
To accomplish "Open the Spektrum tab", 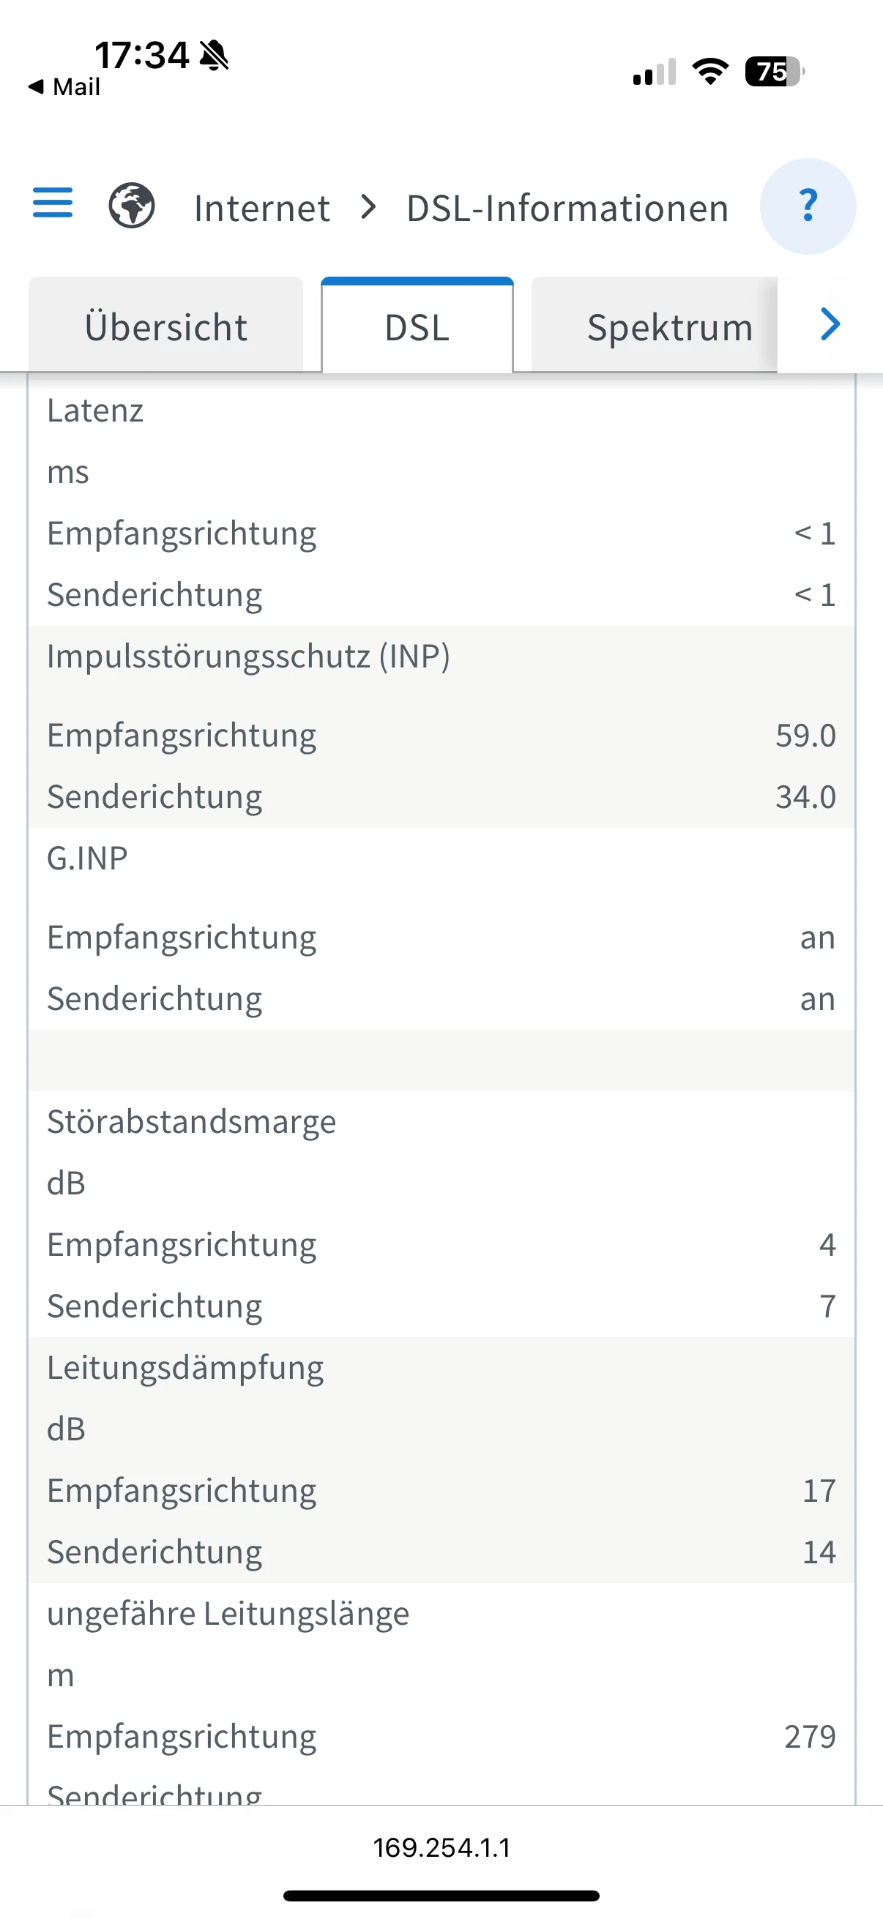I will tap(669, 326).
